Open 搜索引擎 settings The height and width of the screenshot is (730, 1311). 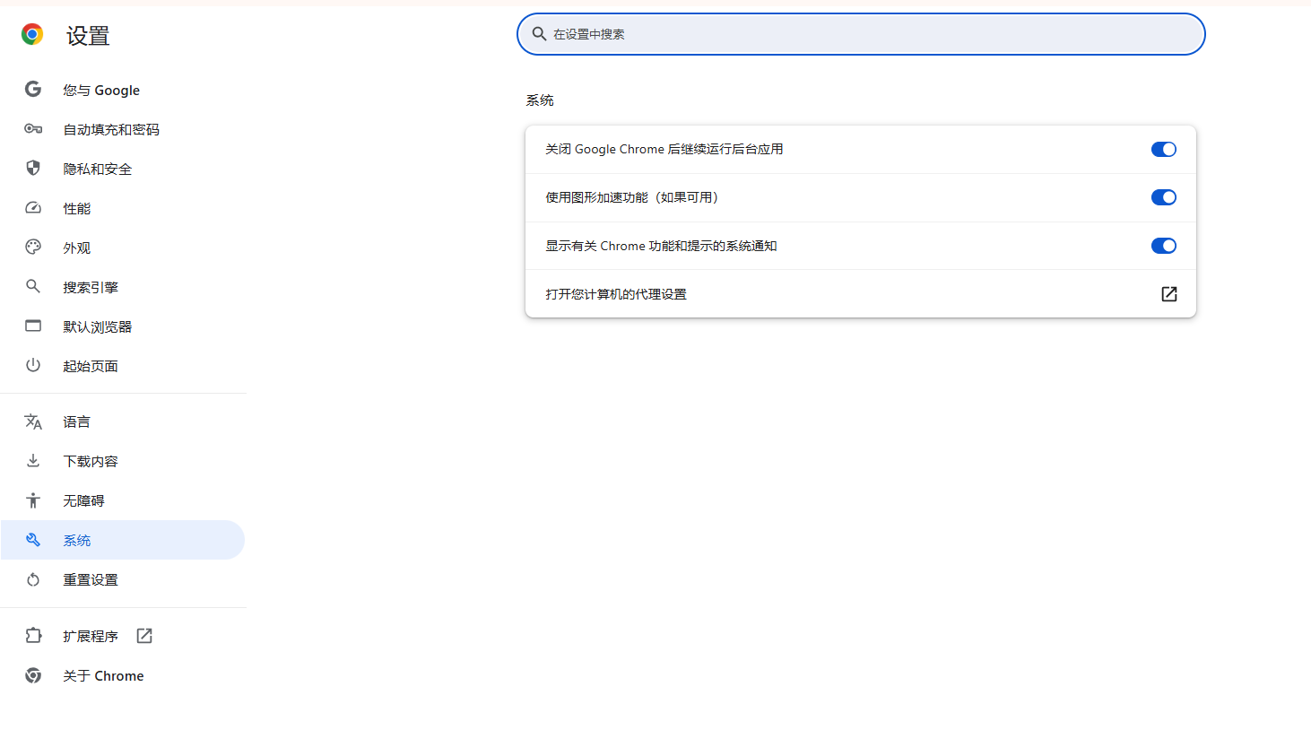[123, 287]
